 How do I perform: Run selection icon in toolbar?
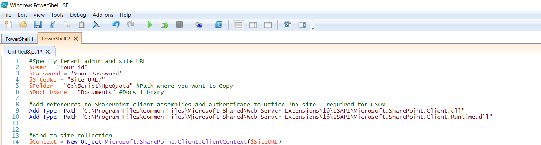click(x=164, y=25)
